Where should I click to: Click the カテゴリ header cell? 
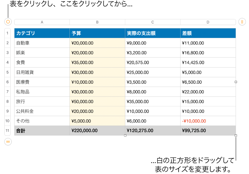[42, 33]
